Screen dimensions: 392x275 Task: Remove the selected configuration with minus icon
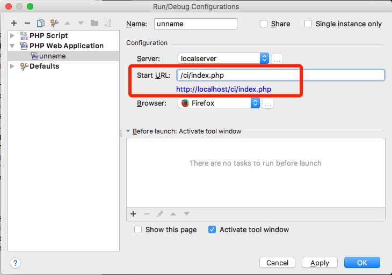point(27,23)
